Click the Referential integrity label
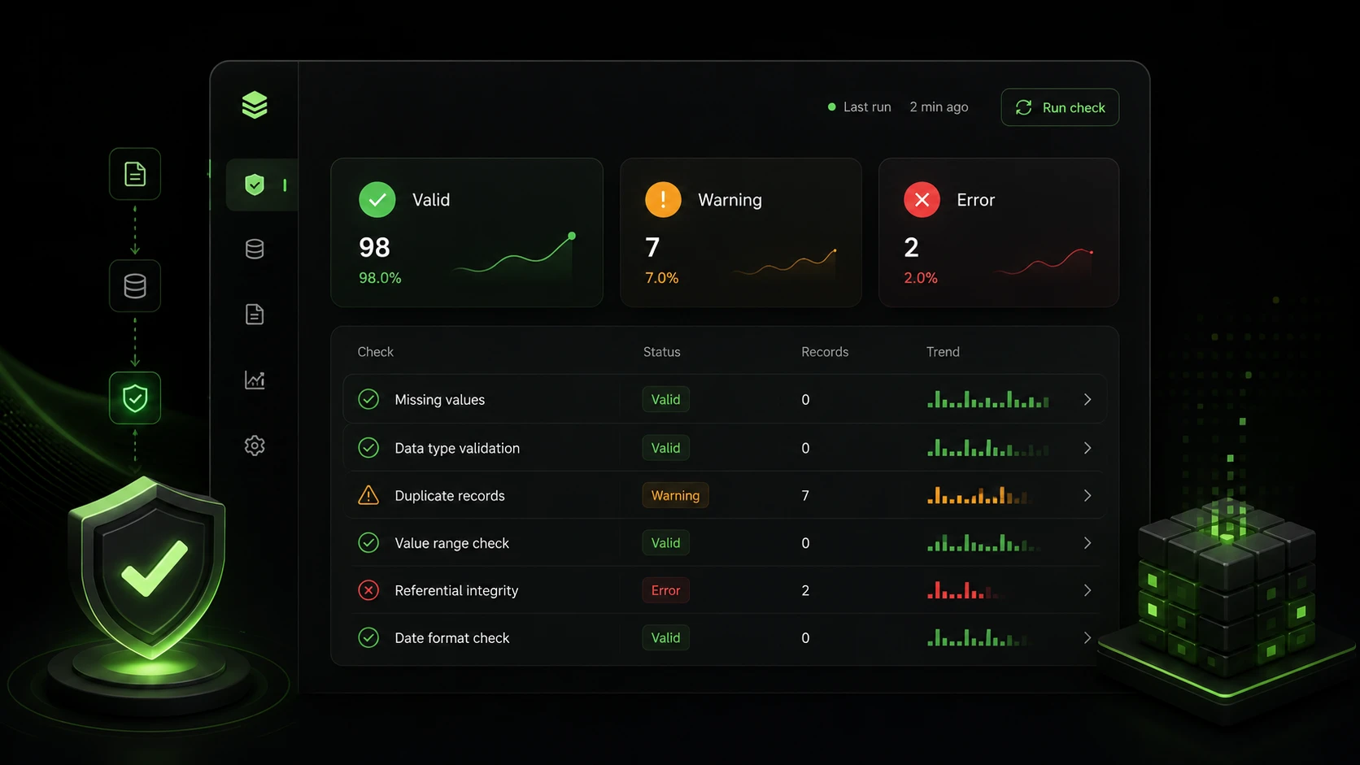Viewport: 1360px width, 765px height. click(x=456, y=590)
